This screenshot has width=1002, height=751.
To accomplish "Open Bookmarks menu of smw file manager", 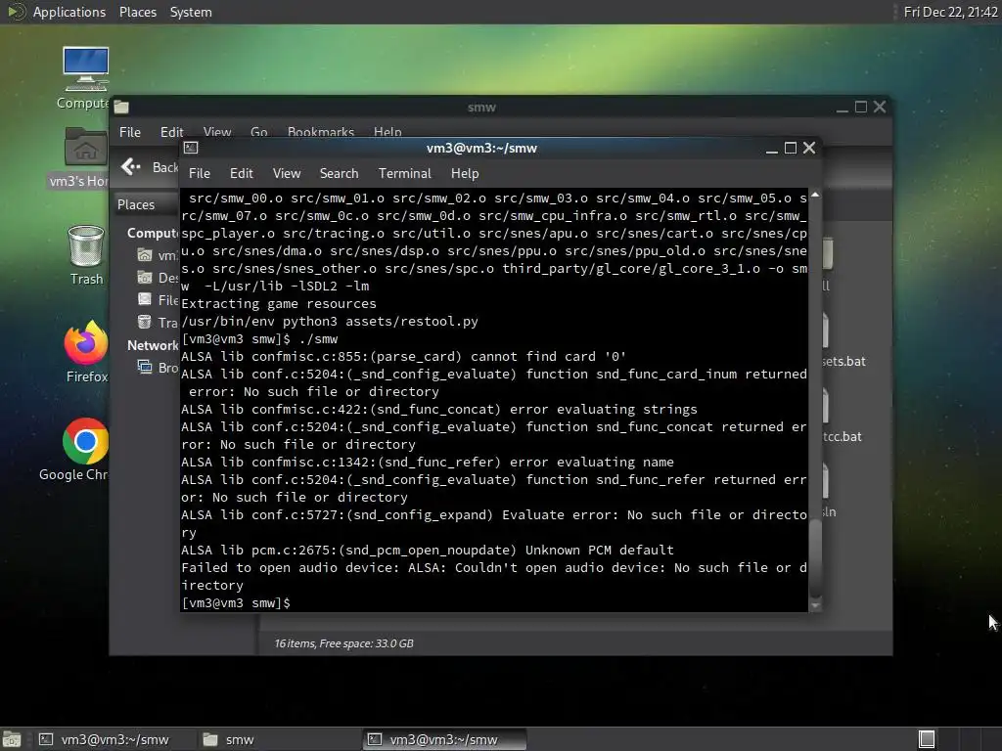I will click(x=321, y=132).
